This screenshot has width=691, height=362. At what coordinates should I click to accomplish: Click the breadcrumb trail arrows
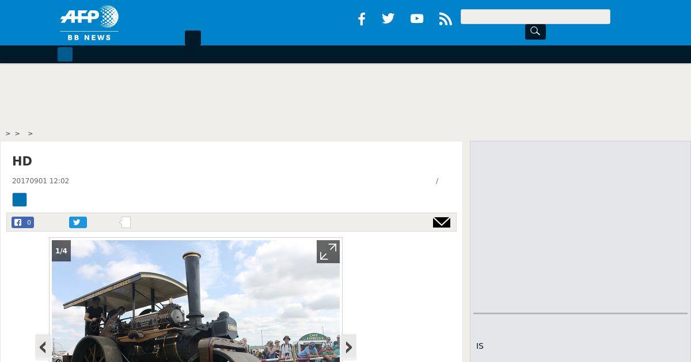tap(20, 133)
